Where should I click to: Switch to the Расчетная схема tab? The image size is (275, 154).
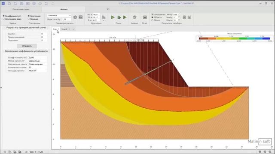[x=21, y=9]
